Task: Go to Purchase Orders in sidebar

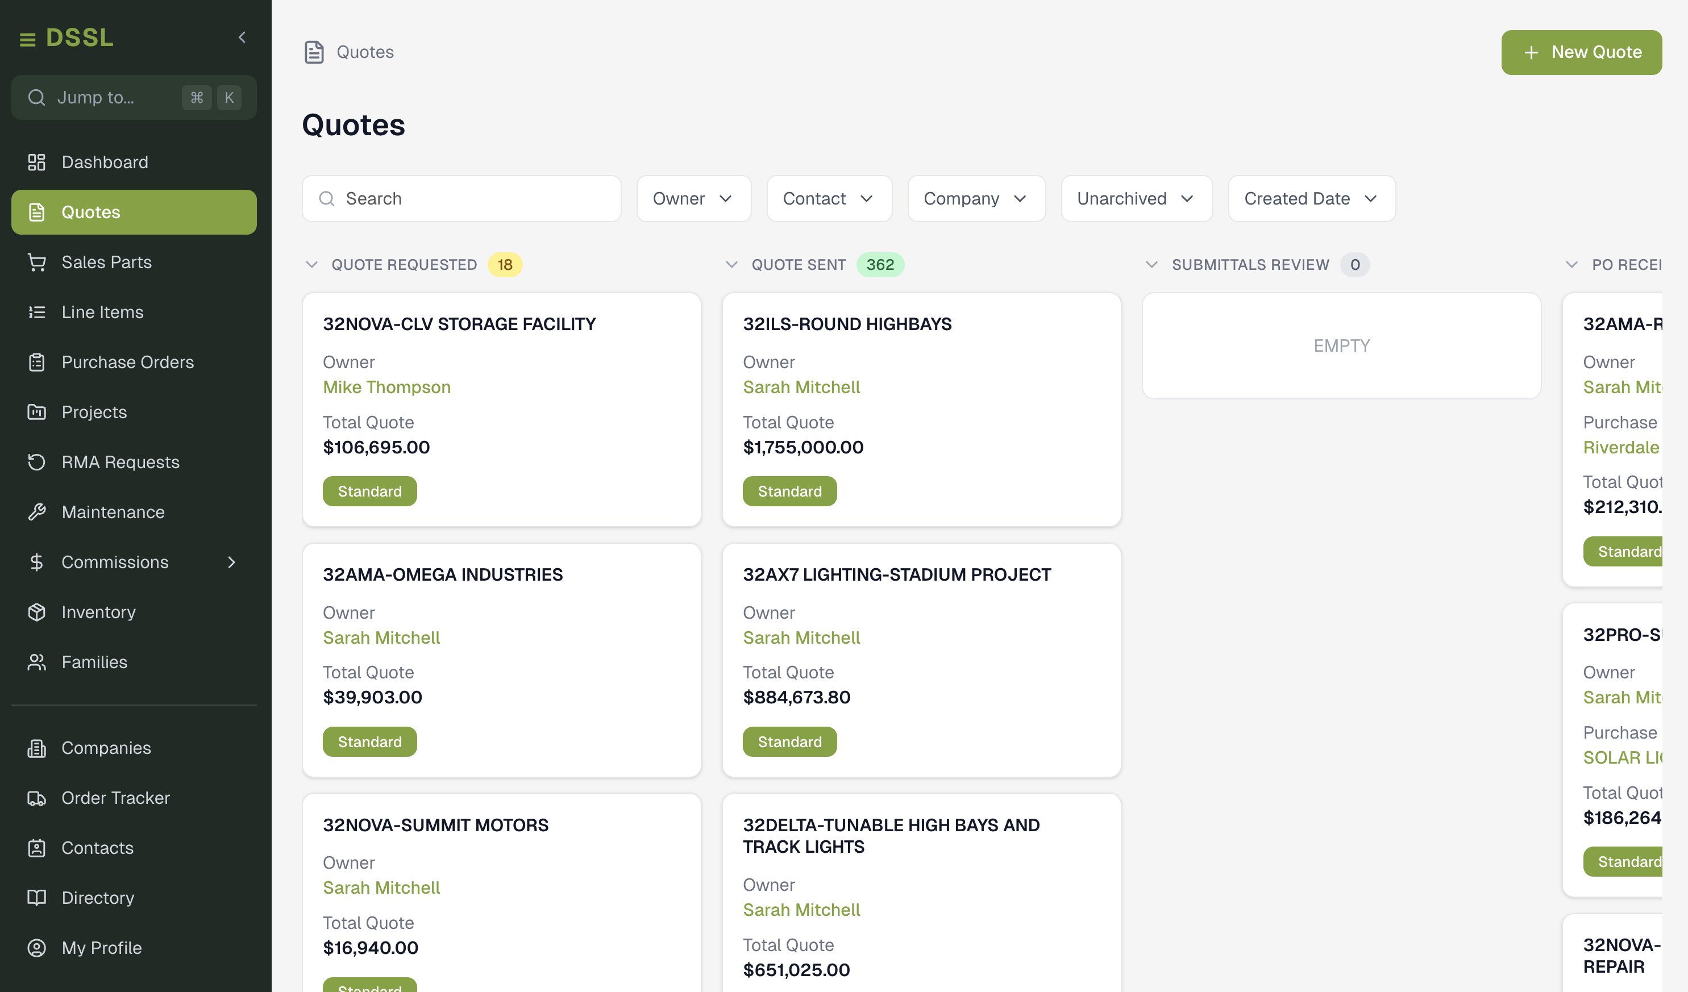Action: coord(127,362)
